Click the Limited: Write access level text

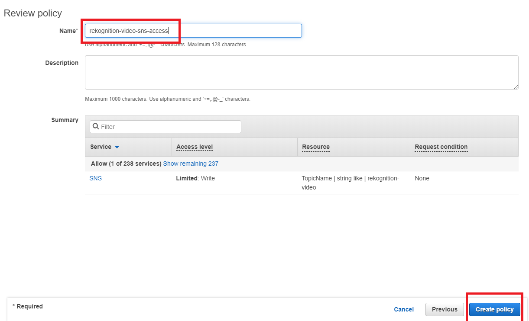195,178
